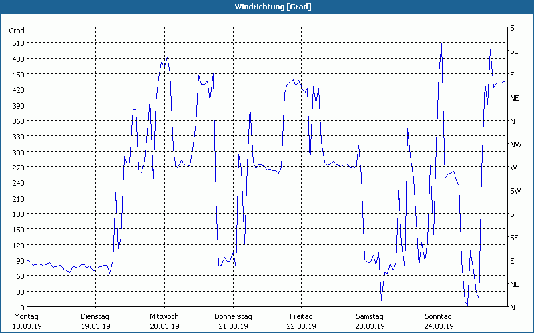Click the 450 tick label on the left axis
Screen dimensions: 534x333
pos(17,75)
